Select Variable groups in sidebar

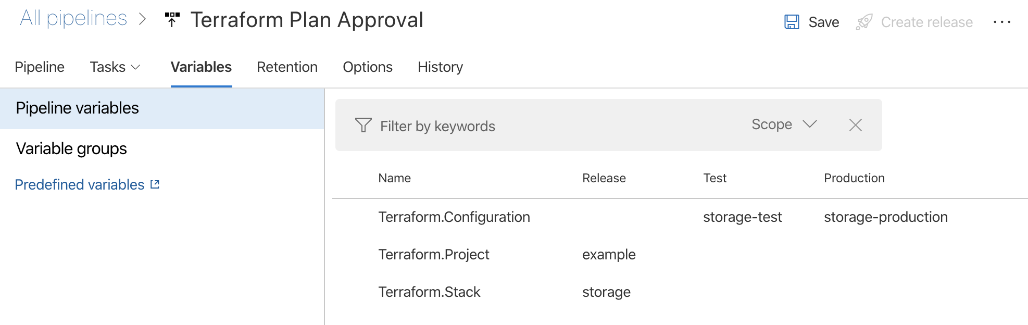71,148
